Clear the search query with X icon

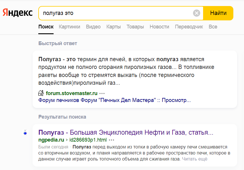click(196, 13)
